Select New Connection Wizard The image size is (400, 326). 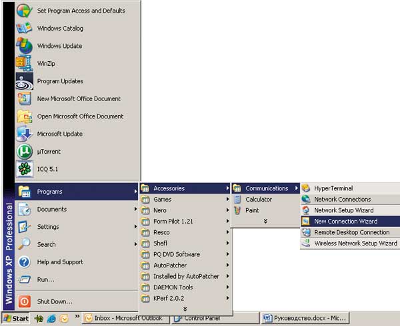point(345,222)
